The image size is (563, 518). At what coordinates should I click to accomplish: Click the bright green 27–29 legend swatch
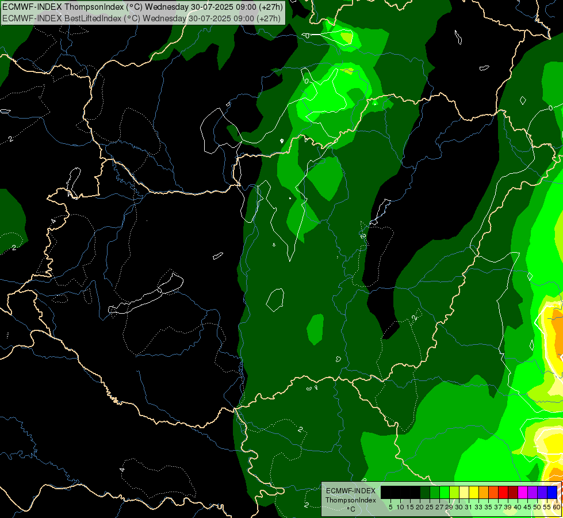tap(445, 492)
